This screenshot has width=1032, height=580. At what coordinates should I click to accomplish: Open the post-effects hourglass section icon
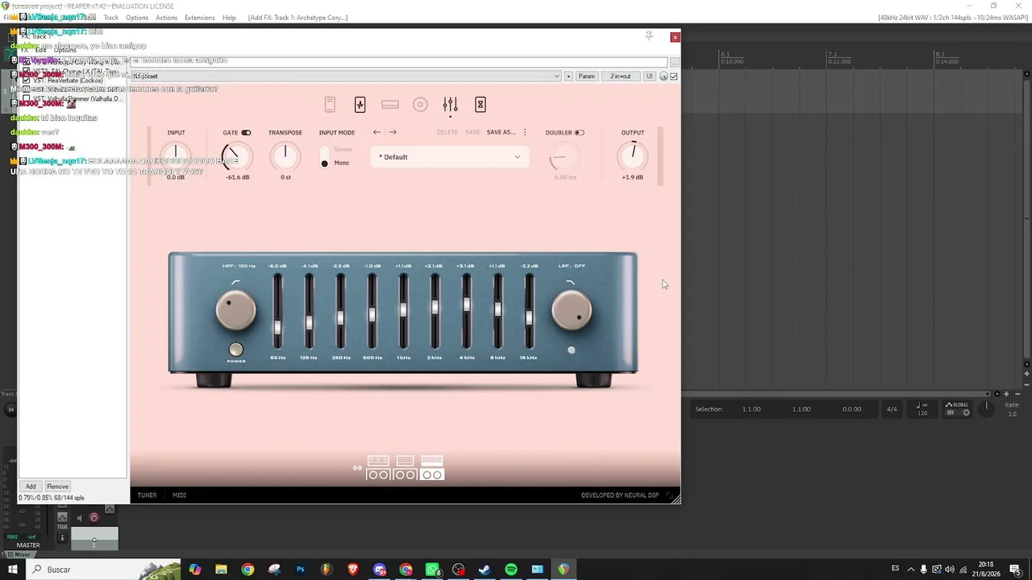pyautogui.click(x=481, y=105)
